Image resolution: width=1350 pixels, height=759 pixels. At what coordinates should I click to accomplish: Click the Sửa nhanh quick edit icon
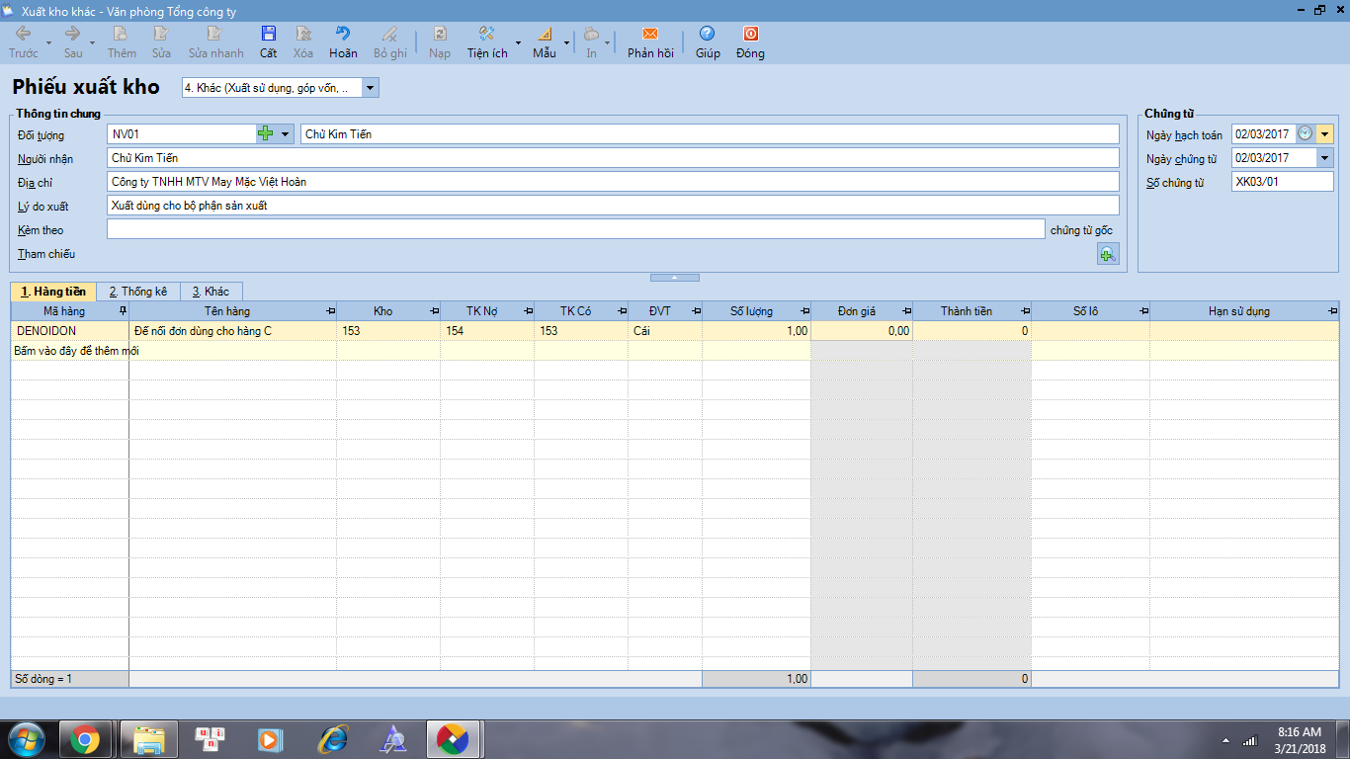pos(215,42)
